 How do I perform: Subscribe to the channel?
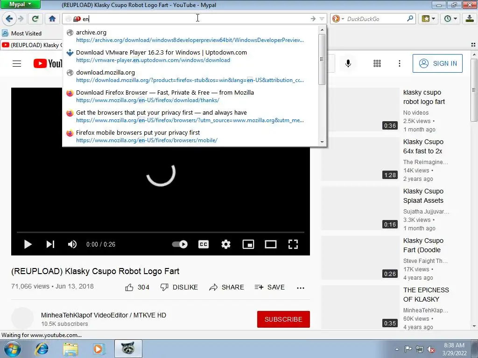[283, 319]
